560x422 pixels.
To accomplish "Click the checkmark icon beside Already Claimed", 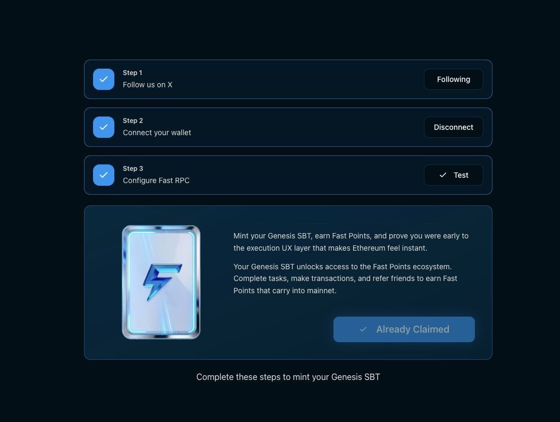I will pos(363,329).
